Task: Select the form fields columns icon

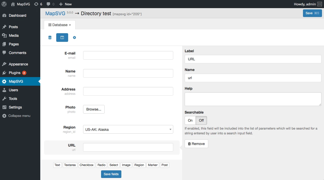Action: (62, 38)
